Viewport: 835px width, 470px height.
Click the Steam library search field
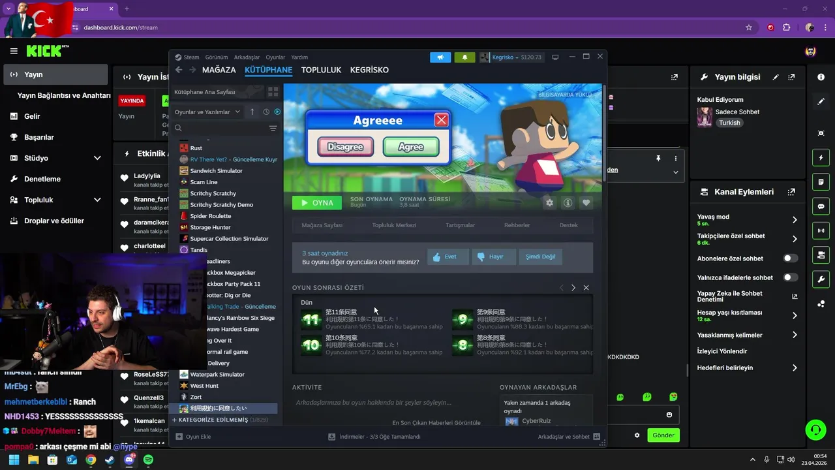[219, 129]
